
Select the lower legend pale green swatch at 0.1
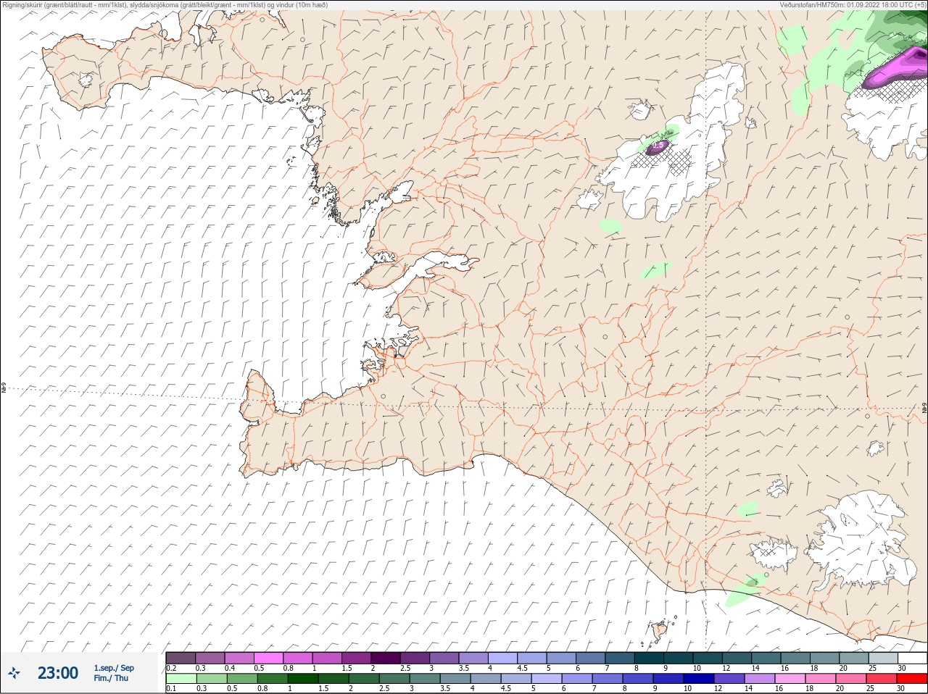[x=181, y=679]
